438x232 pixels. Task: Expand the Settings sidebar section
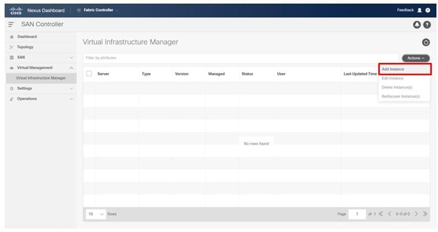[x=41, y=88]
